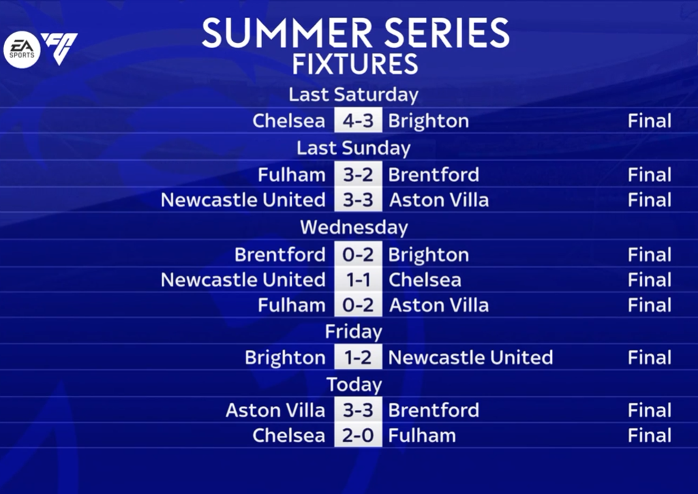Click Final status on Friday's match row

(650, 357)
